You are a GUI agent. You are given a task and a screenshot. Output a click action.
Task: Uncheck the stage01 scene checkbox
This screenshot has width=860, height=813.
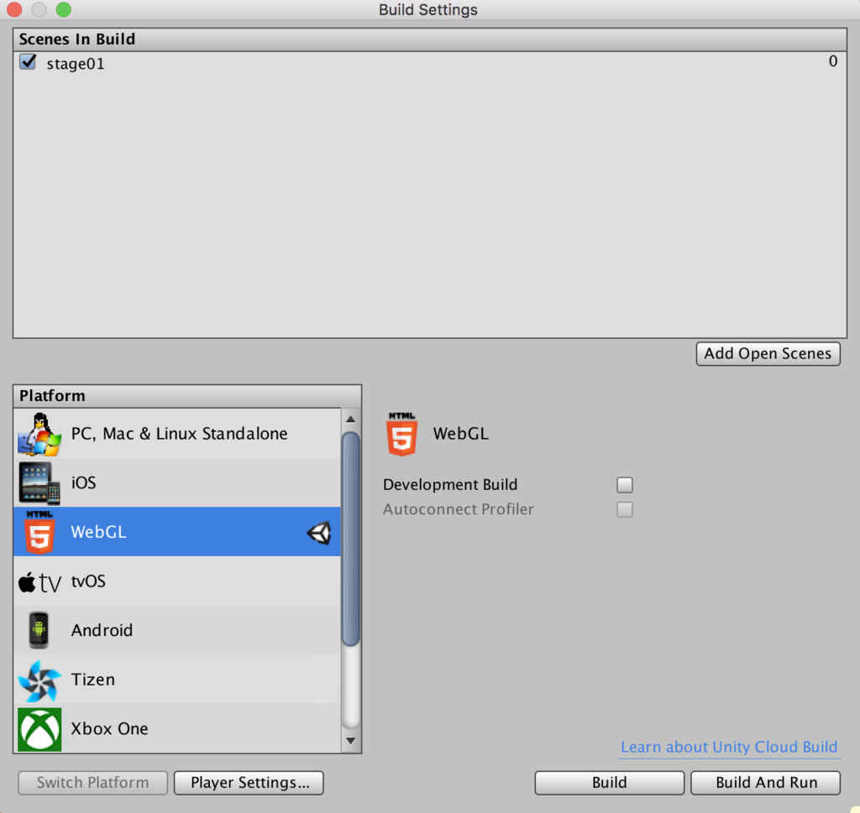[x=28, y=62]
